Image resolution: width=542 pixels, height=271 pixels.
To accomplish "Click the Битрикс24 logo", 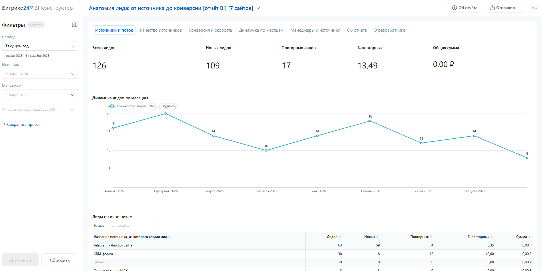I will click(17, 8).
